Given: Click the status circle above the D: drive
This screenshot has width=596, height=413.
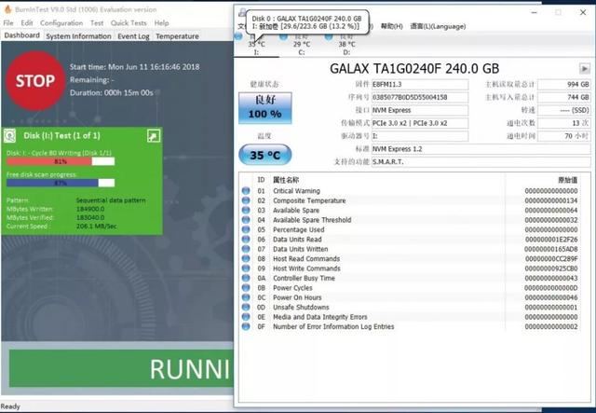Looking at the screenshot, I should [x=329, y=36].
